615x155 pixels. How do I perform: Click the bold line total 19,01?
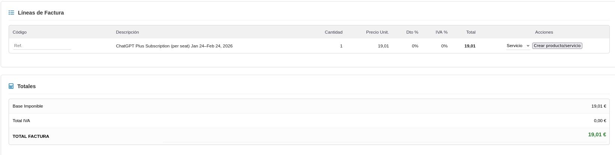pyautogui.click(x=470, y=46)
